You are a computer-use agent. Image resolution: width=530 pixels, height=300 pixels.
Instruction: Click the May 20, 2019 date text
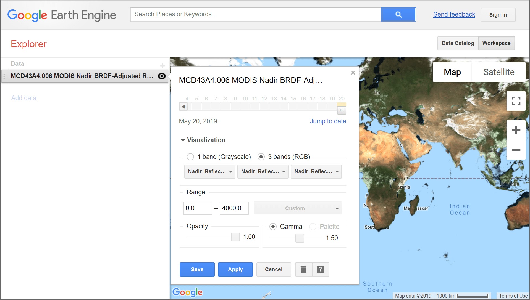(x=198, y=121)
